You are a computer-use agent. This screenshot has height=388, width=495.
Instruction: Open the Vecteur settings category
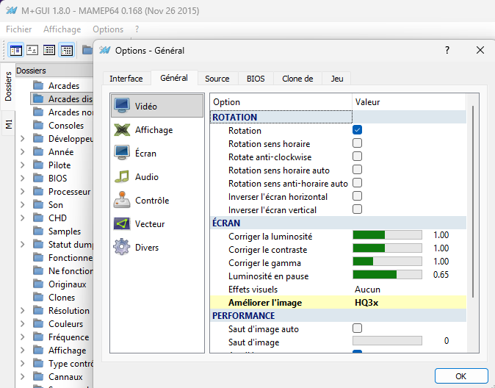(122, 224)
